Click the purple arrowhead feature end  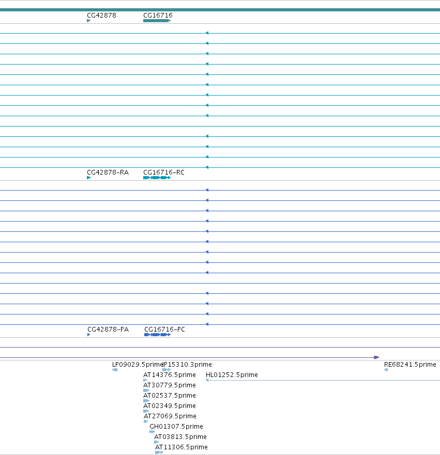pyautogui.click(x=376, y=357)
